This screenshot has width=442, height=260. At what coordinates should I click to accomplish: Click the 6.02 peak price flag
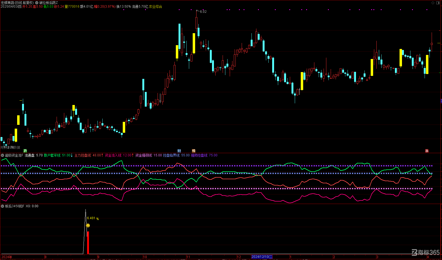(203, 12)
